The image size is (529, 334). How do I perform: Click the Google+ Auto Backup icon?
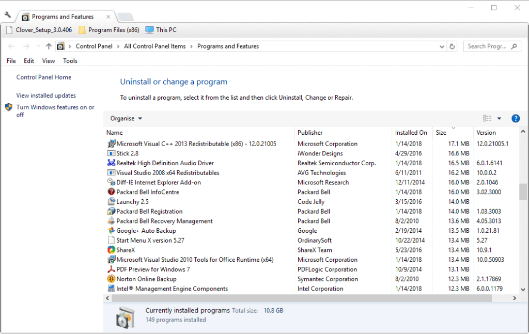(x=112, y=231)
